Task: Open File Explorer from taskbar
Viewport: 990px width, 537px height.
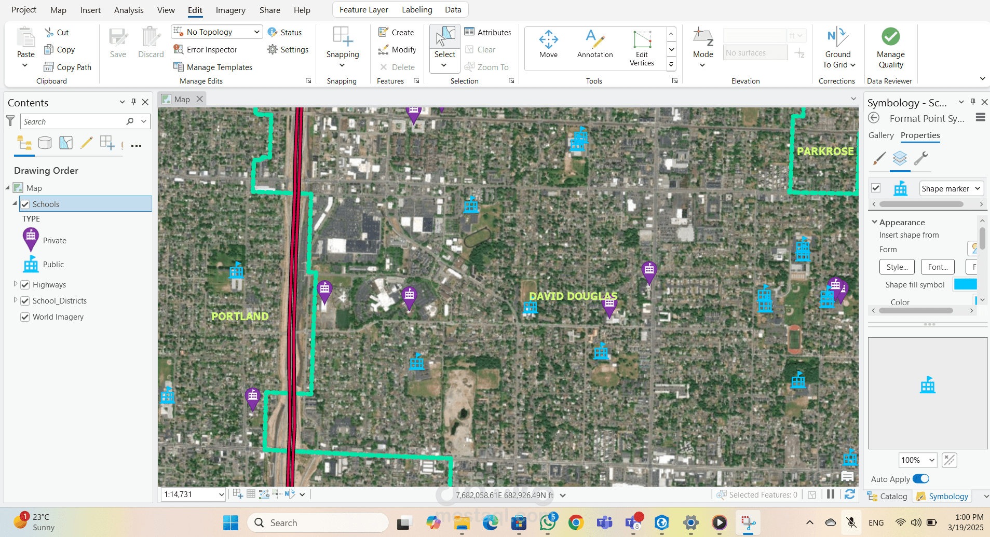Action: click(x=462, y=523)
